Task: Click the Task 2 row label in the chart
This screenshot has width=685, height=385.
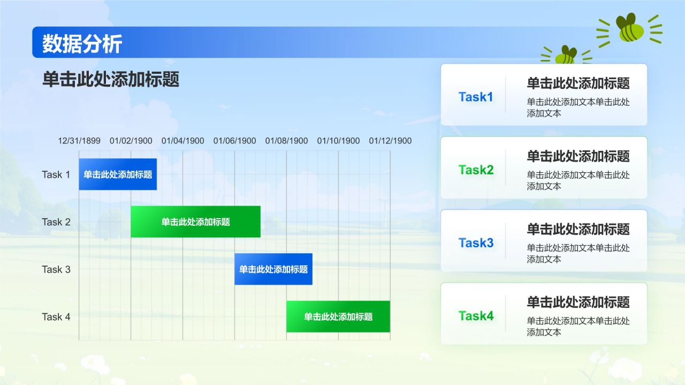Action: pos(56,222)
